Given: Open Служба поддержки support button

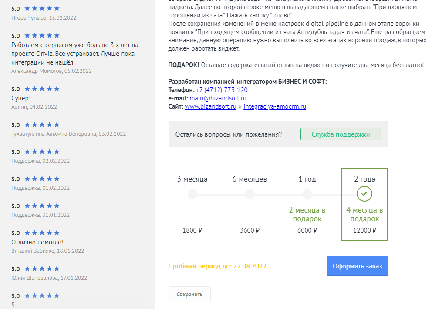Looking at the screenshot, I should (341, 134).
